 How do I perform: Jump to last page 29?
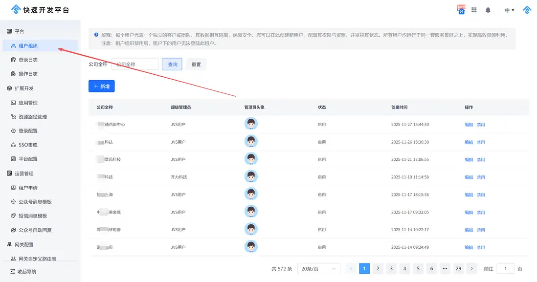(x=458, y=269)
